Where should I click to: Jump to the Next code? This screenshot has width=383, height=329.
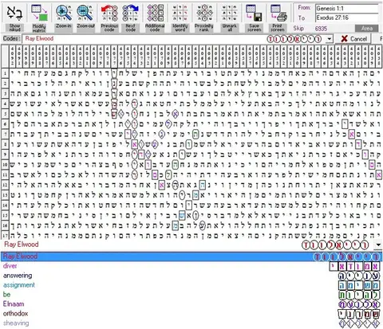pyautogui.click(x=131, y=18)
